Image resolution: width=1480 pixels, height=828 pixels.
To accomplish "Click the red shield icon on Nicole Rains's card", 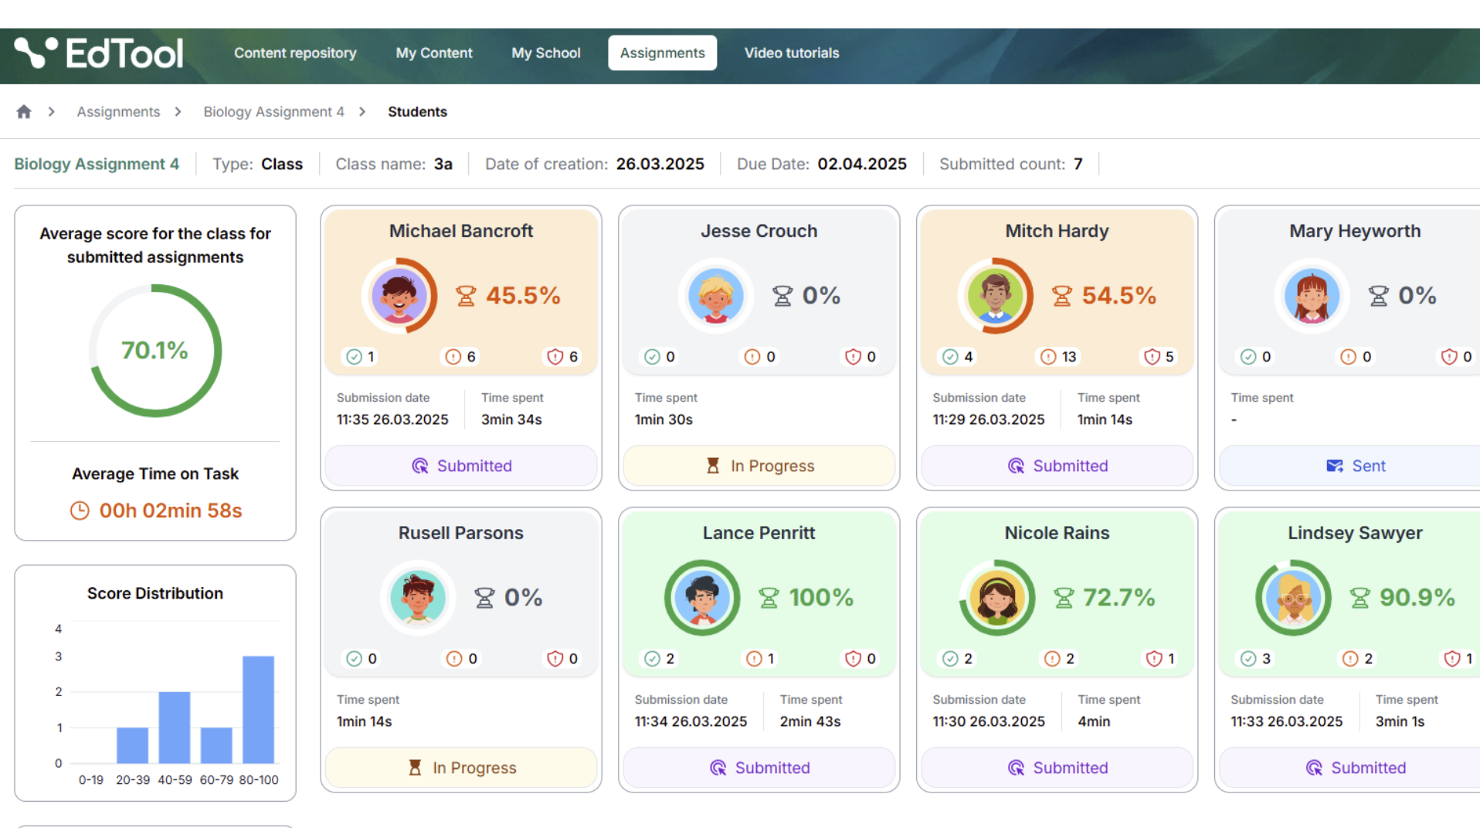I will 1153,659.
